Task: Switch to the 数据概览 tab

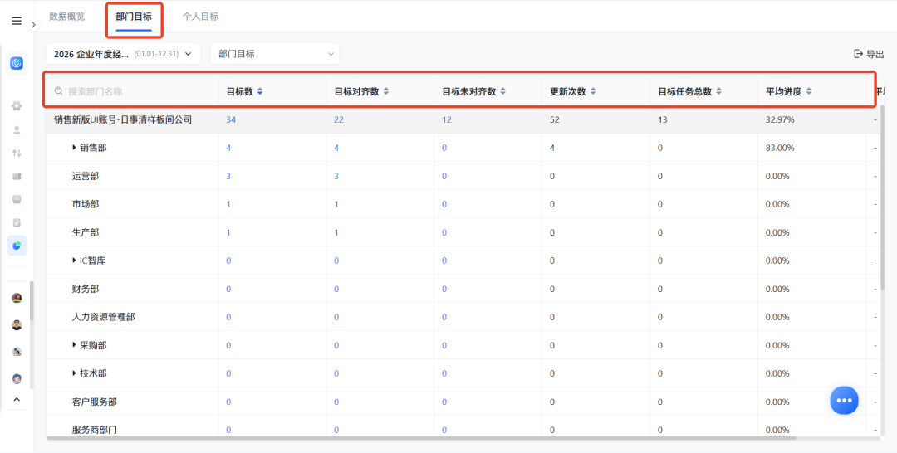Action: coord(67,17)
